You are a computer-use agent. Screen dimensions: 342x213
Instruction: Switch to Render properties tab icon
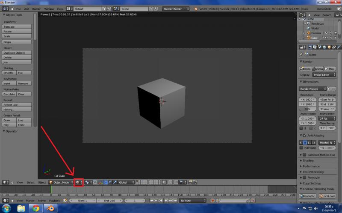310,47
